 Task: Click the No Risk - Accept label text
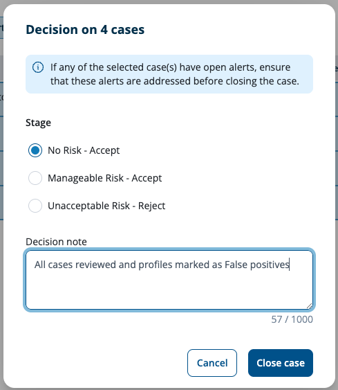pyautogui.click(x=84, y=150)
